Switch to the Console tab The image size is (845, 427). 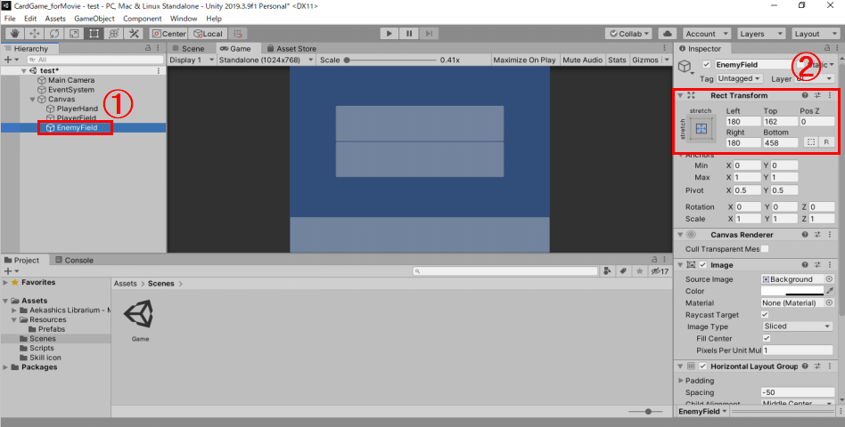click(74, 260)
